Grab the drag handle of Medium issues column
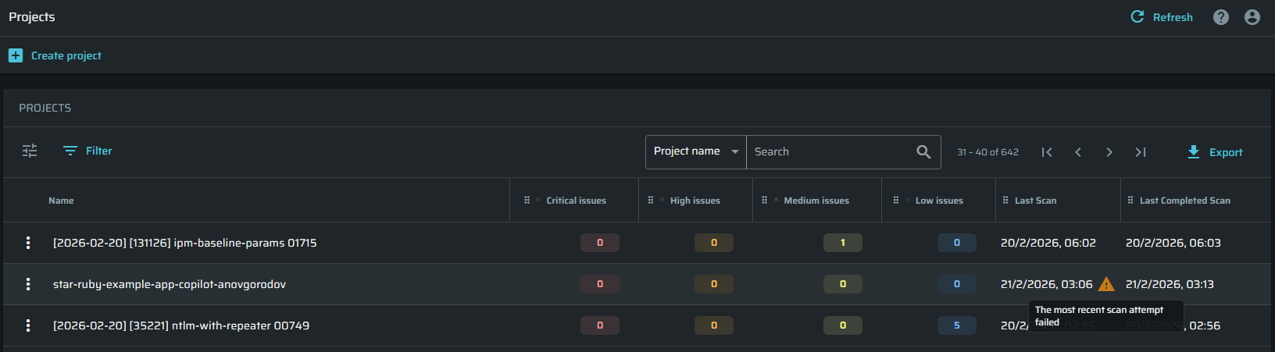Screen dimensions: 1275x352 click(765, 201)
